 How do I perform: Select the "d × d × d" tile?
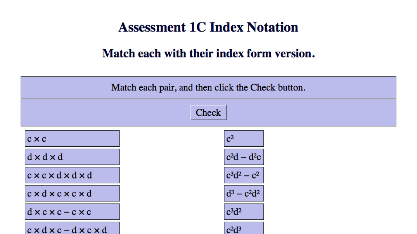pos(72,157)
